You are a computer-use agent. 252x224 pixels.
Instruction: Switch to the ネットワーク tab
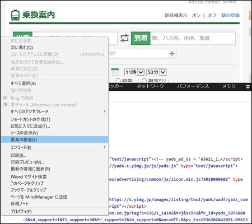tap(150, 86)
